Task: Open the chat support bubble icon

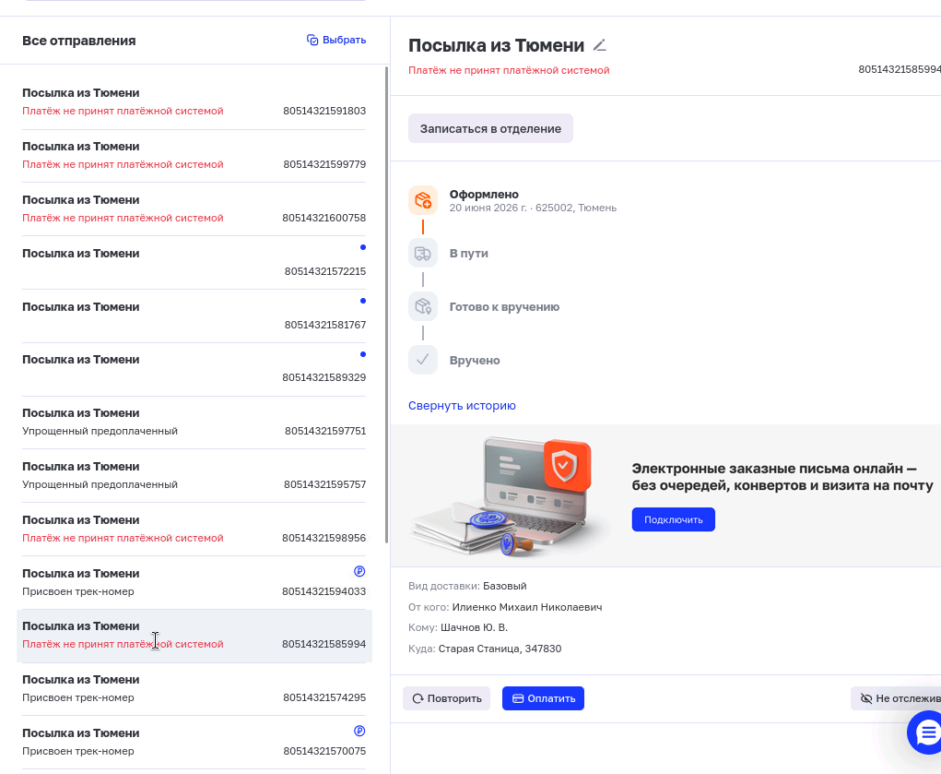Action: click(x=926, y=732)
